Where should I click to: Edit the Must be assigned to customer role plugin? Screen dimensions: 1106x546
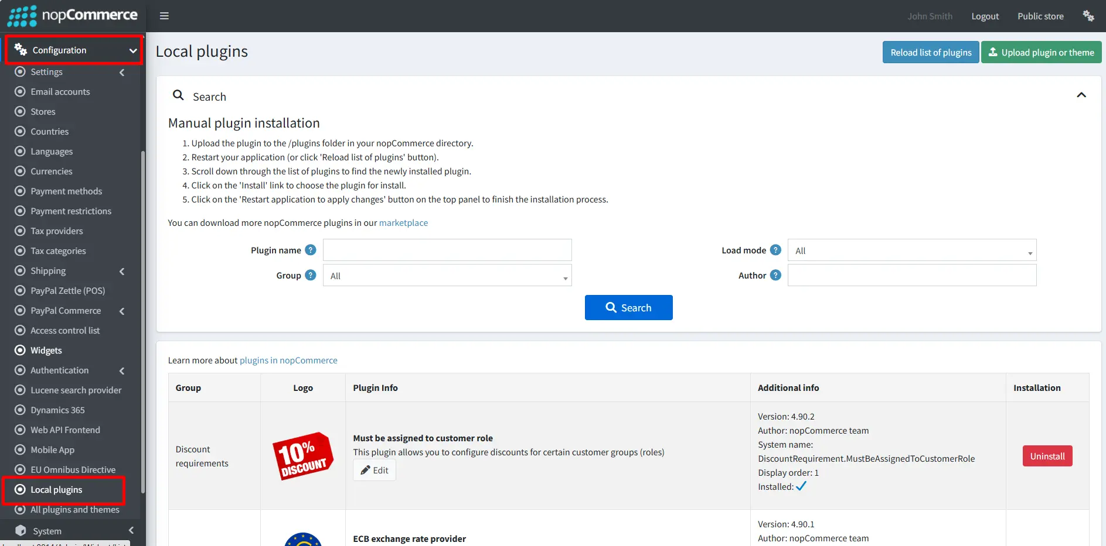(375, 470)
